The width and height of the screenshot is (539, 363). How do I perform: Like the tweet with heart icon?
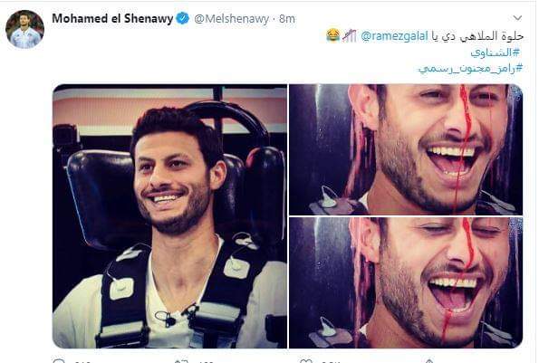(305, 361)
